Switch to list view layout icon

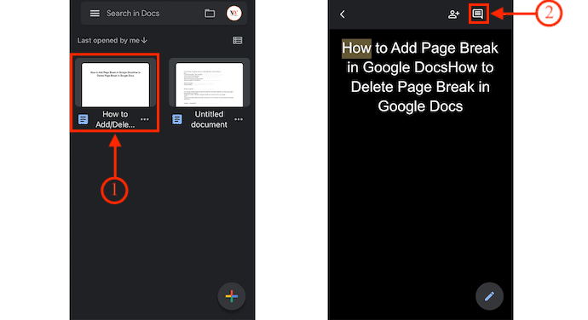[x=238, y=40]
